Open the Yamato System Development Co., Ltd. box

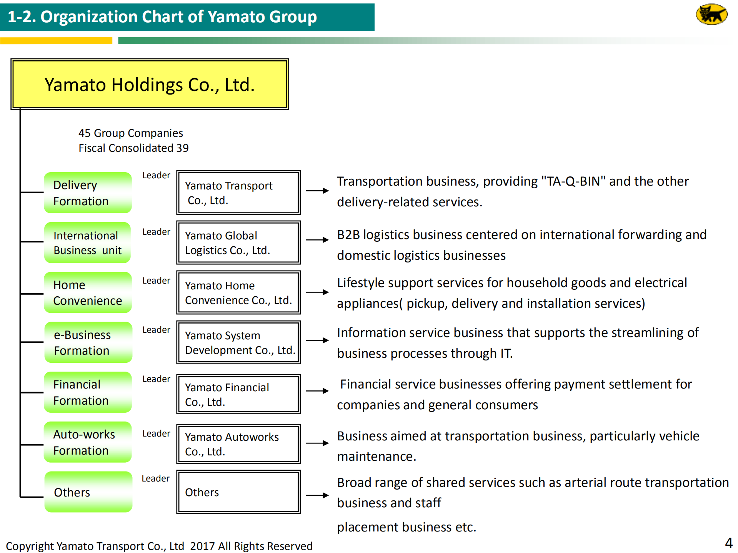tap(238, 342)
